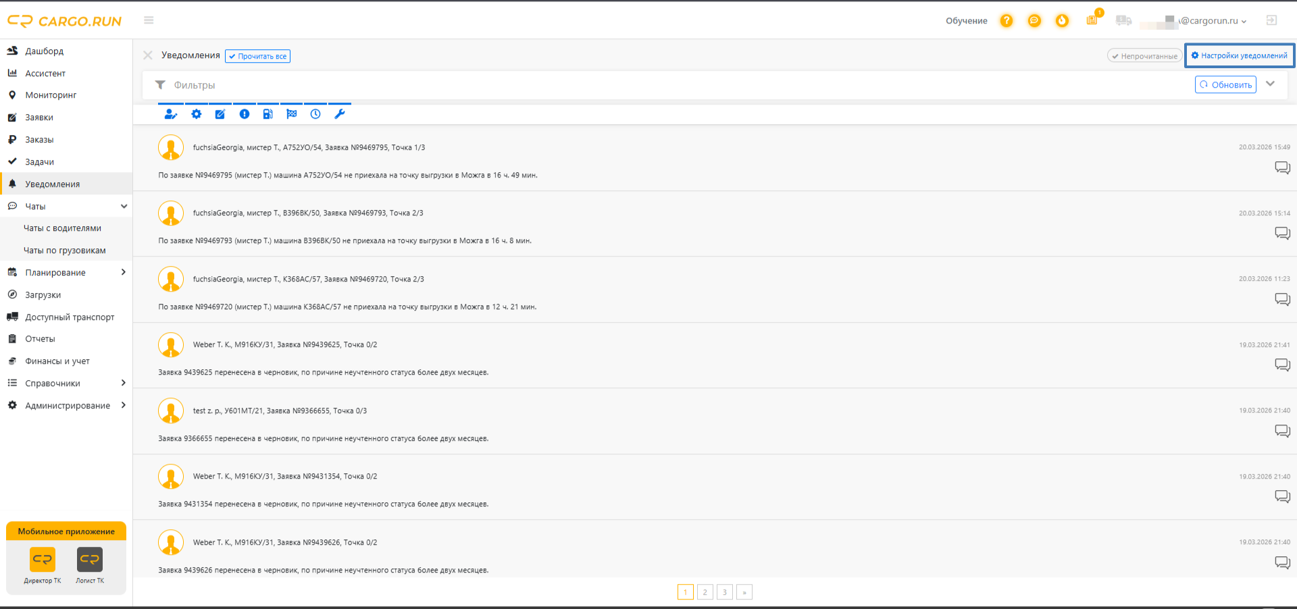1297x609 pixels.
Task: Select the exclamation alert notification filter
Action: (x=244, y=114)
